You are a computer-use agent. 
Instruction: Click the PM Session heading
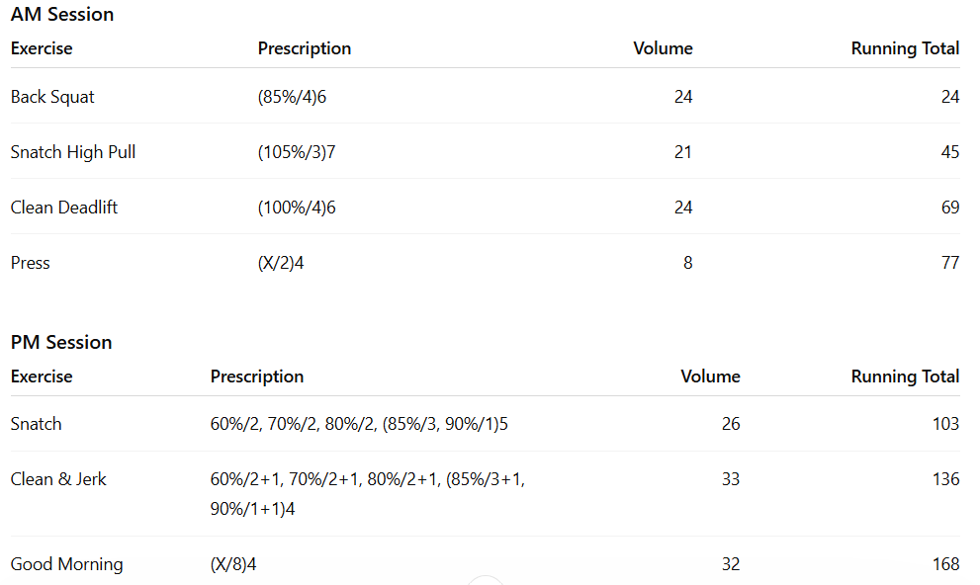pos(61,343)
